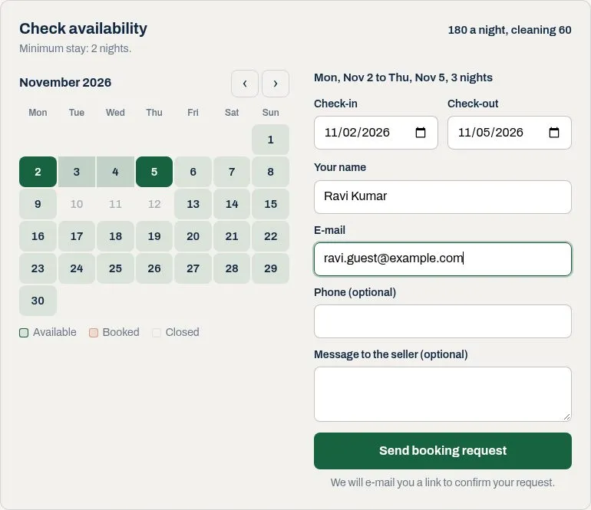Select day 14 on the calendar

[232, 204]
